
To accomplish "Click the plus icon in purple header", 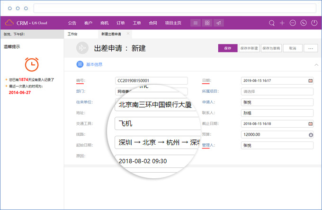I will (x=282, y=23).
